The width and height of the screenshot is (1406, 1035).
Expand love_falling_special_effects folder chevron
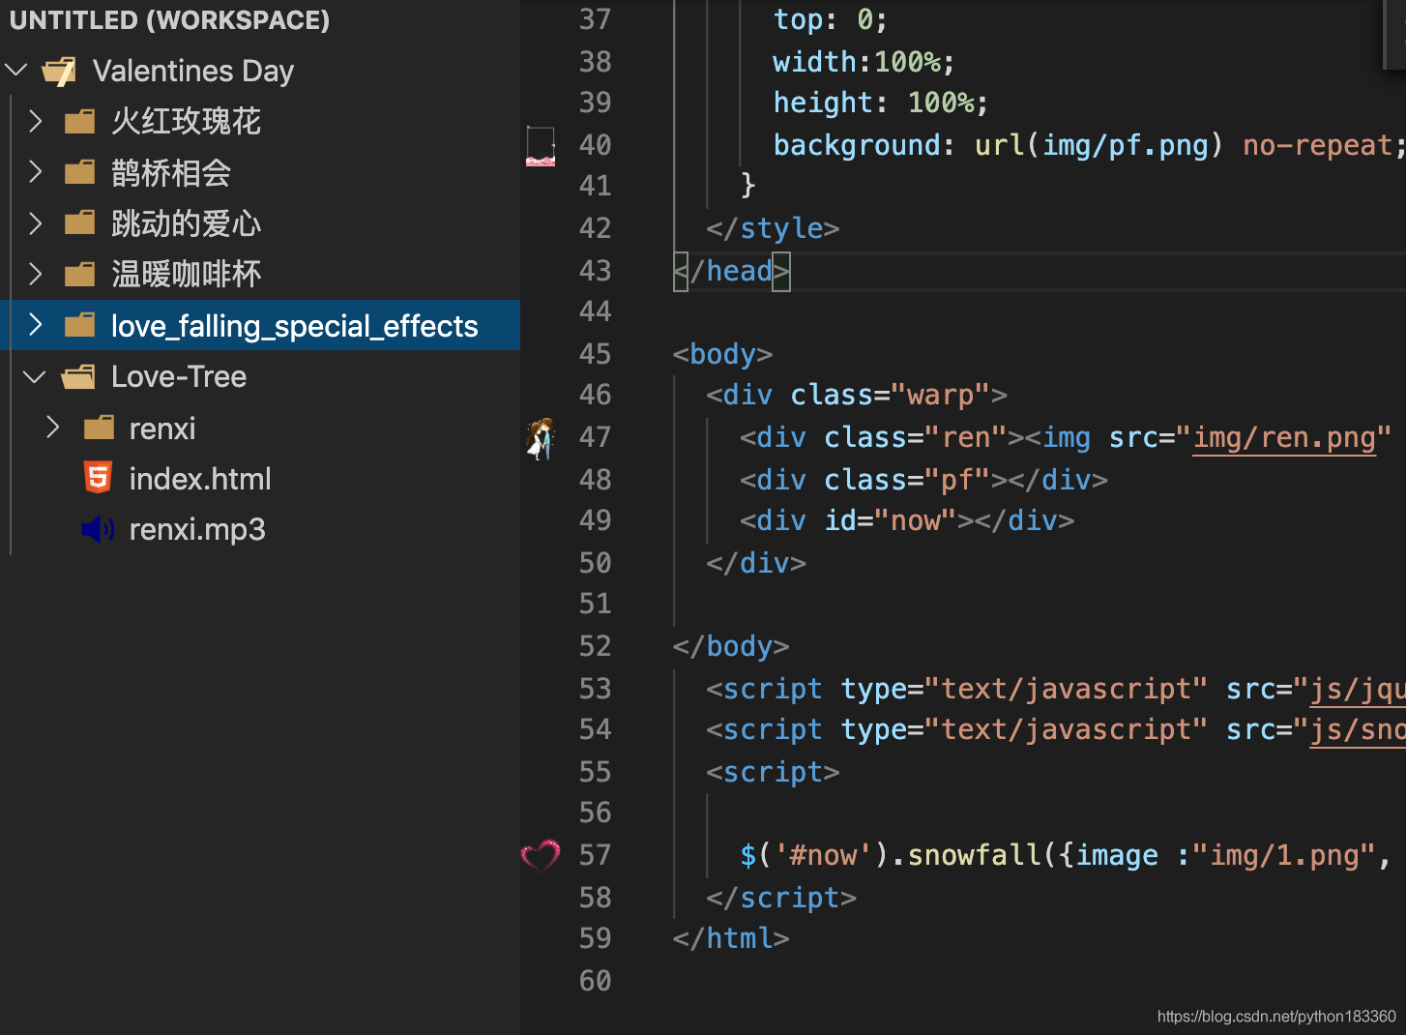click(x=36, y=325)
